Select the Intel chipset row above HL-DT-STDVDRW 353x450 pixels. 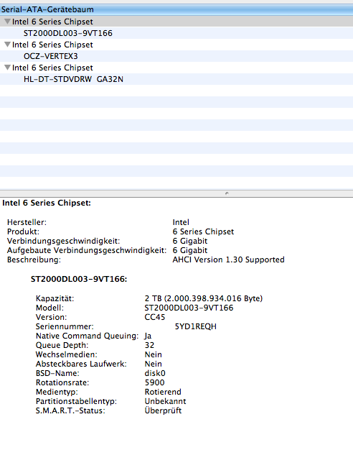[x=176, y=68]
